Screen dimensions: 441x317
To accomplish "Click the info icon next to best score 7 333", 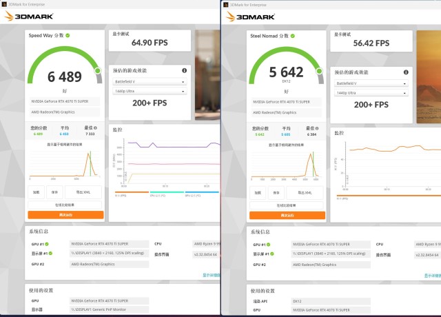I will tap(96, 127).
